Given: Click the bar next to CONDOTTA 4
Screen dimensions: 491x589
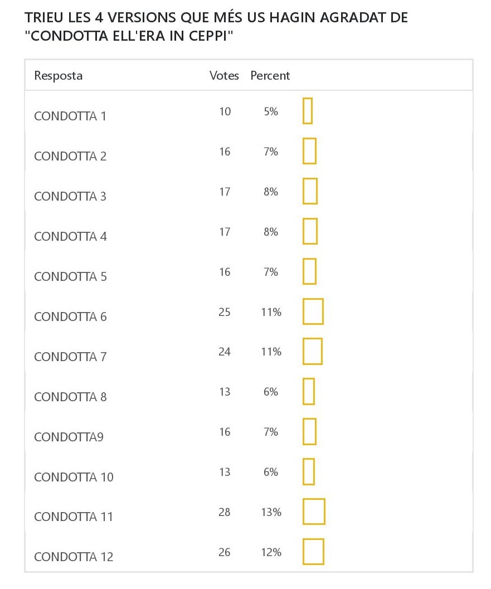Looking at the screenshot, I should tap(310, 231).
